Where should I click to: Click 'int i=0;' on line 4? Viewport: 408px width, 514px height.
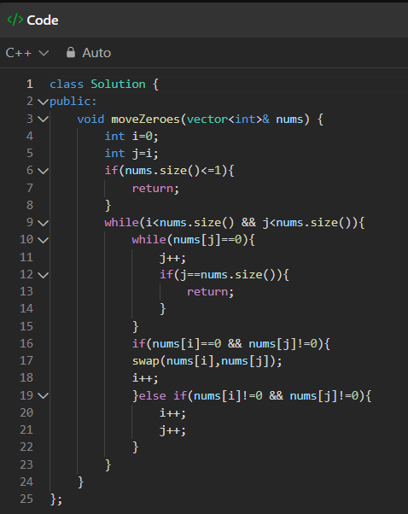point(131,136)
